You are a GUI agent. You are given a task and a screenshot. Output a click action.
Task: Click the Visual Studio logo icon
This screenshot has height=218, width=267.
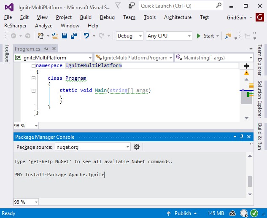coord(9,7)
